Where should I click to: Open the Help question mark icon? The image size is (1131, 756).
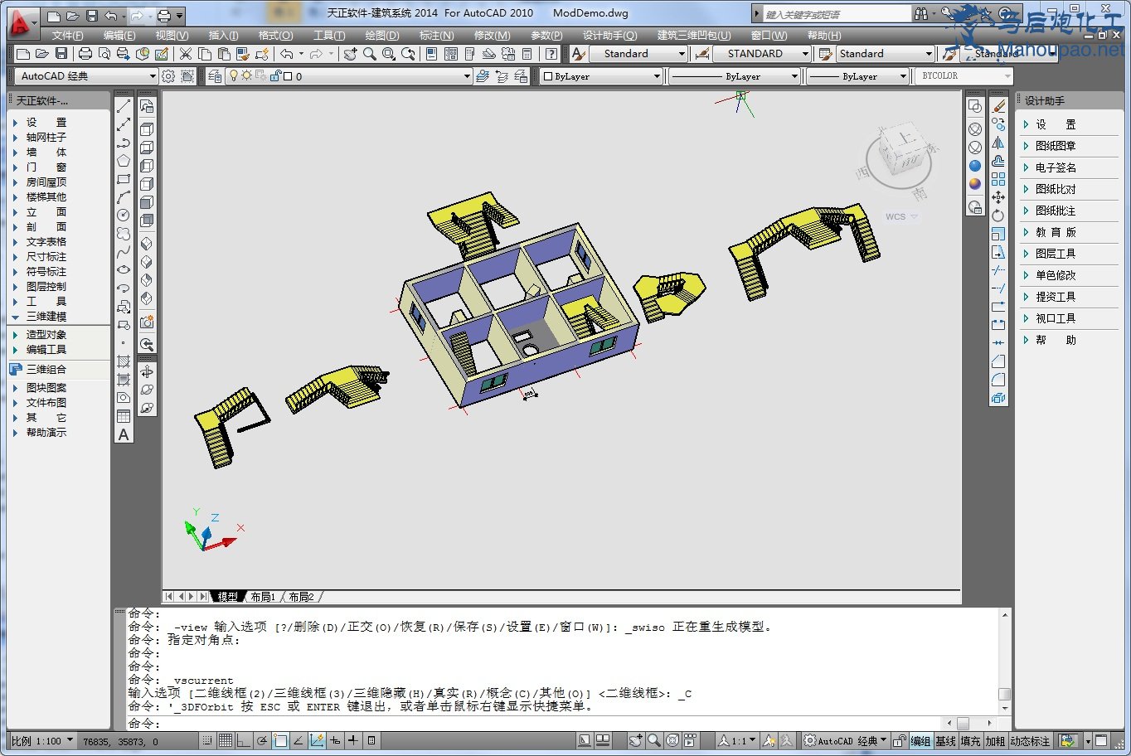pos(551,54)
